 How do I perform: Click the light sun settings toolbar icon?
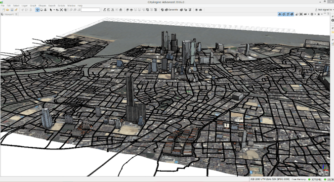pos(196,10)
